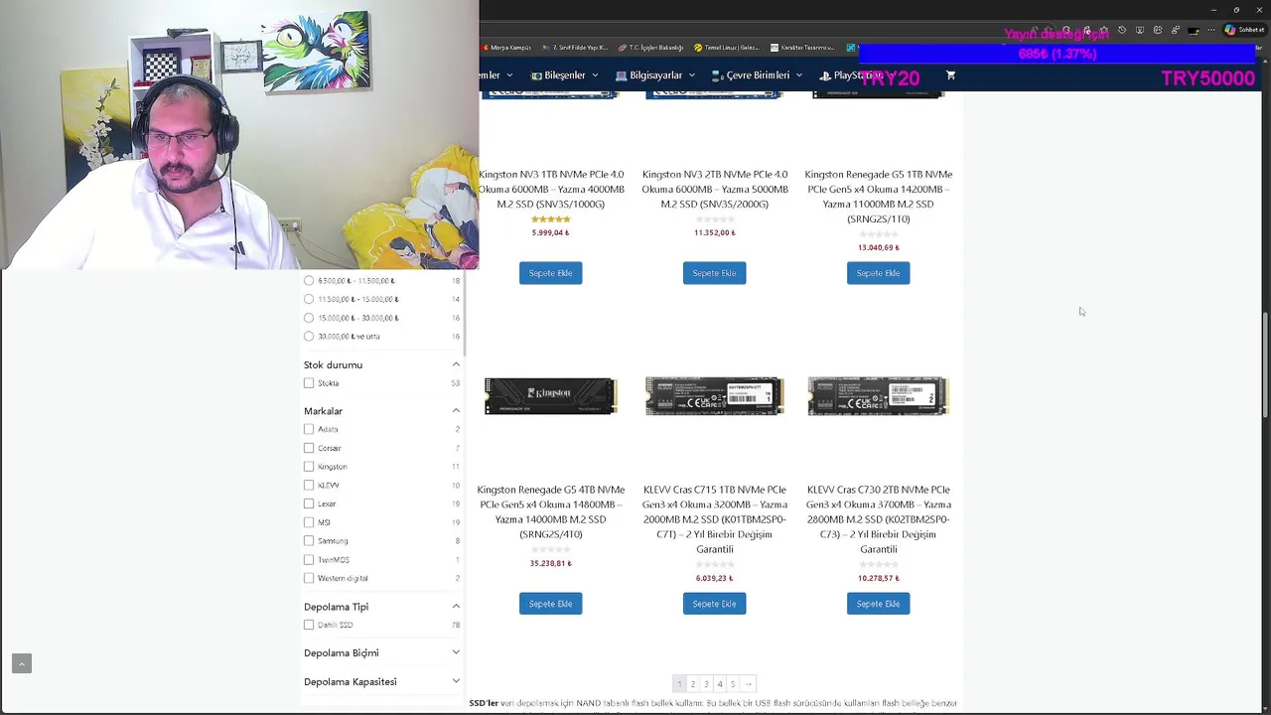
Task: Collapse the Markalar filter section
Action: (456, 411)
